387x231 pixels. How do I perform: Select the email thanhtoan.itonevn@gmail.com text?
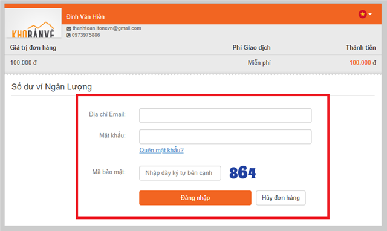click(107, 28)
